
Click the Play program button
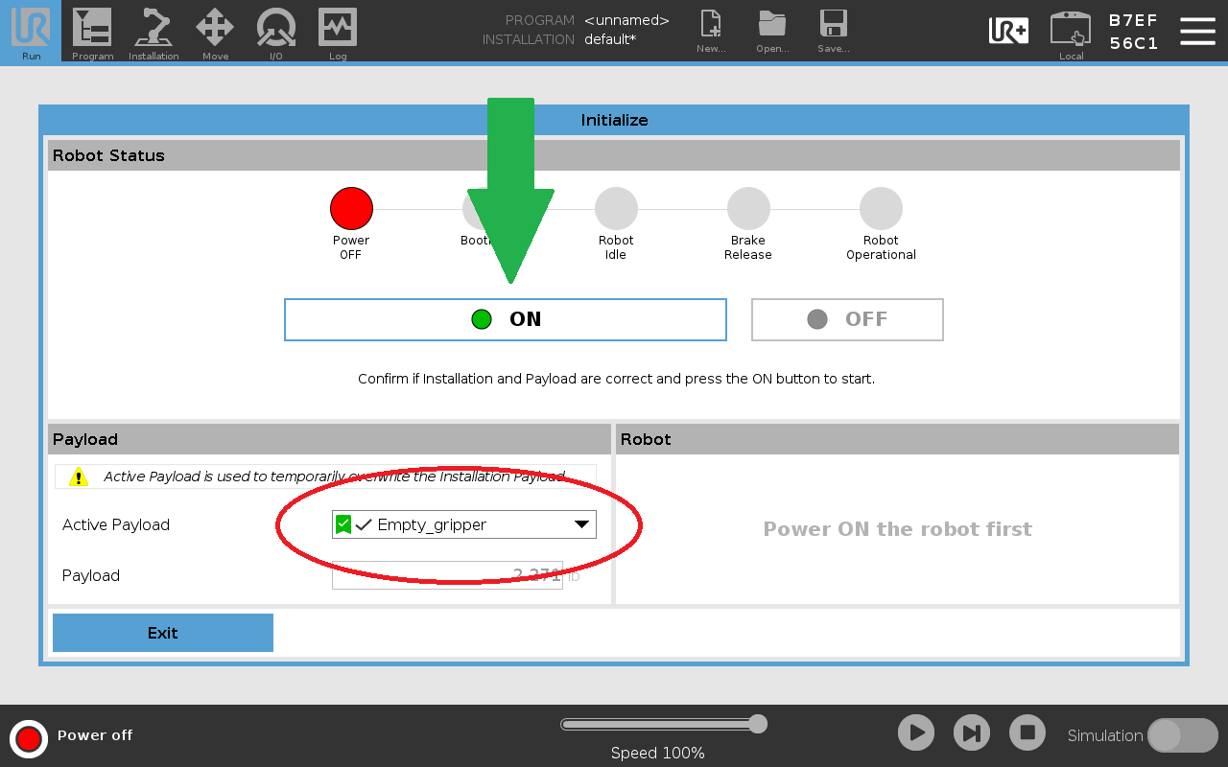pos(916,733)
